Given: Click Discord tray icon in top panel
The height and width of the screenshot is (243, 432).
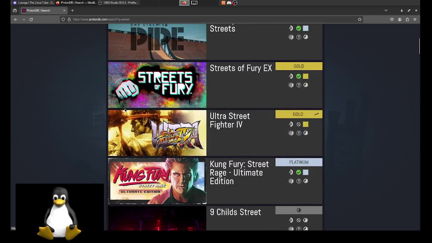Looking at the screenshot, I should coord(229,3).
